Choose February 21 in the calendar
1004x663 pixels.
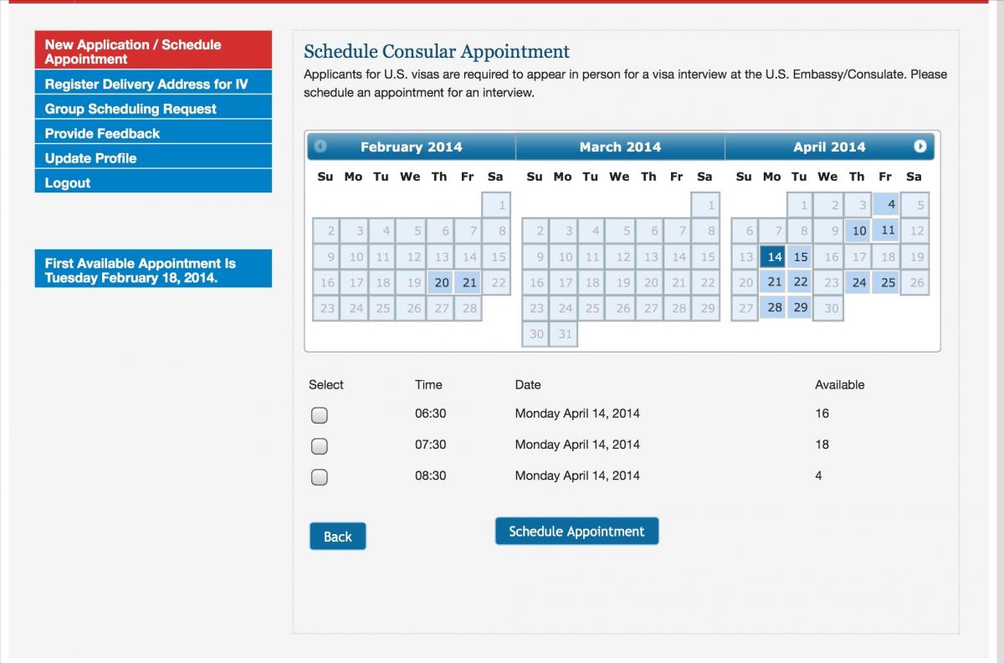(469, 282)
